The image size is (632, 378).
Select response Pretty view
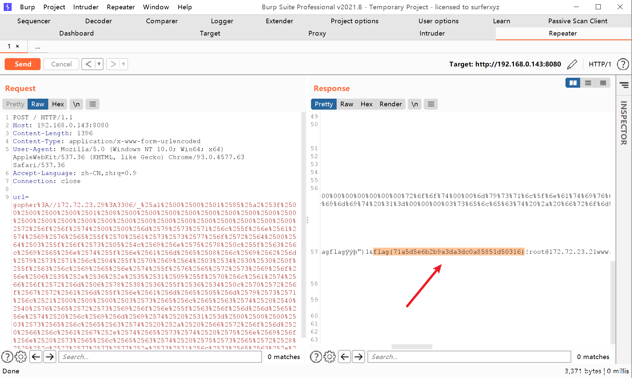click(x=324, y=104)
